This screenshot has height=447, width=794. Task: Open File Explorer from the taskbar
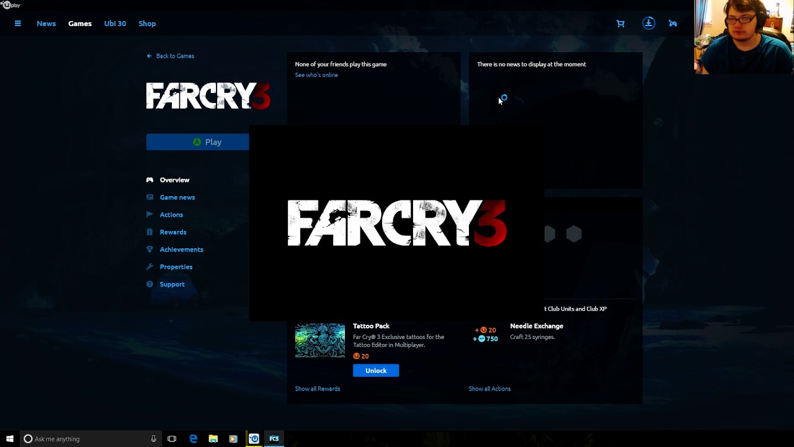tap(213, 439)
